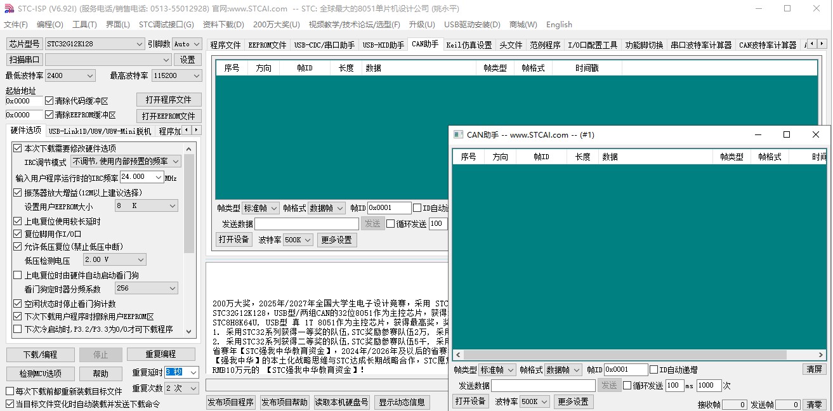Screen dimensions: 833x411
Task: Click 检测MCU选项 button
Action: tap(41, 374)
